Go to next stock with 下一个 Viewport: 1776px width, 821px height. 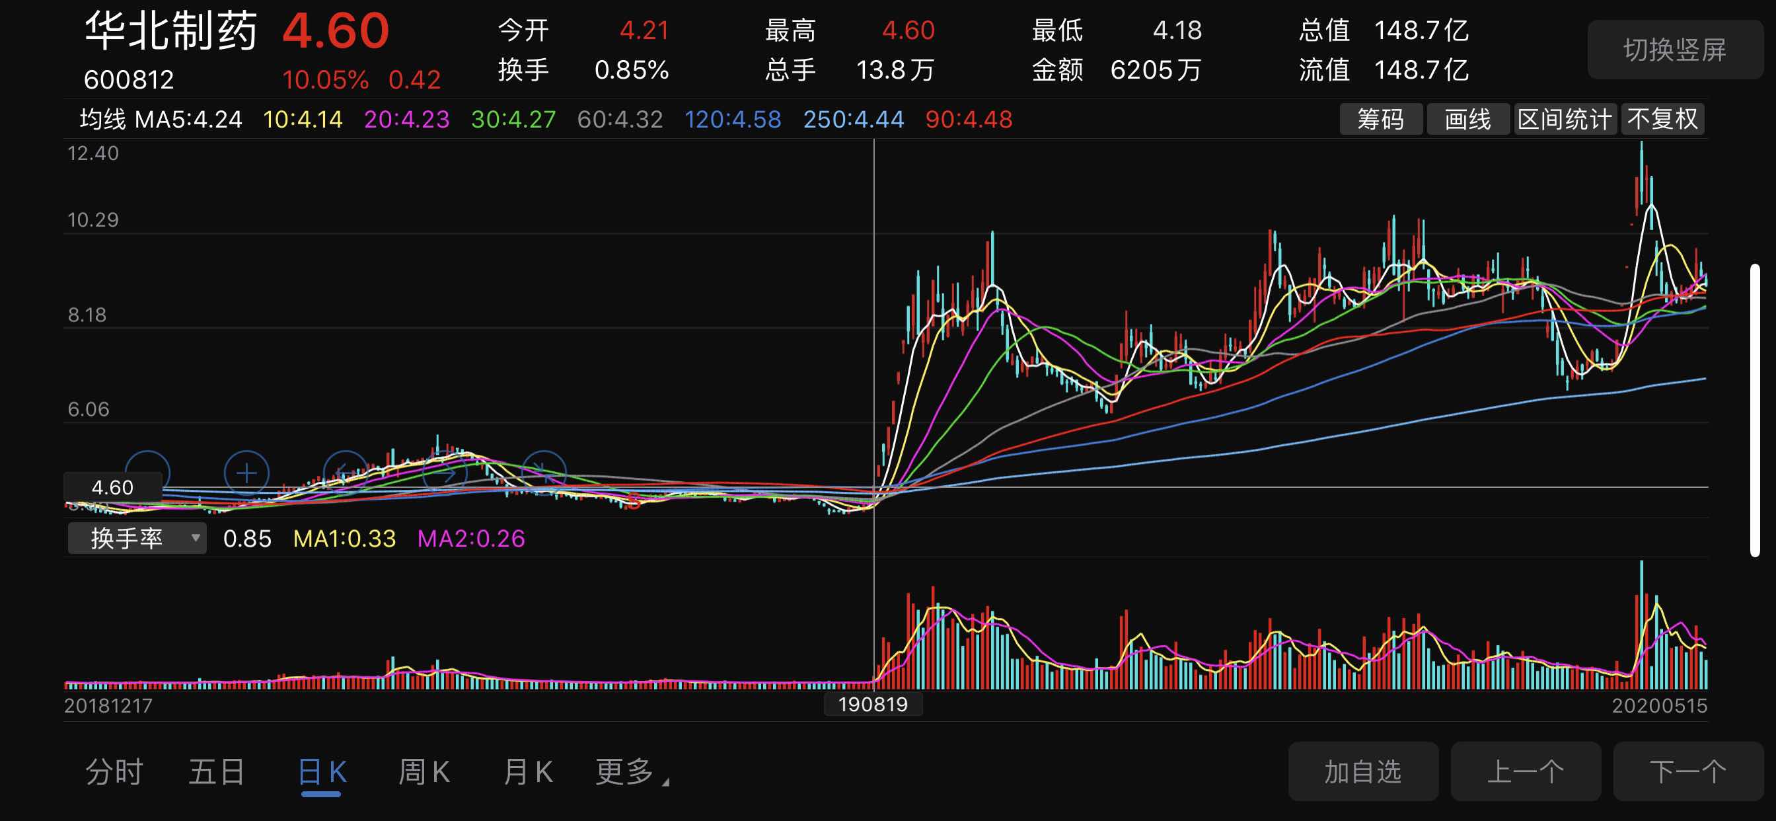click(1687, 772)
